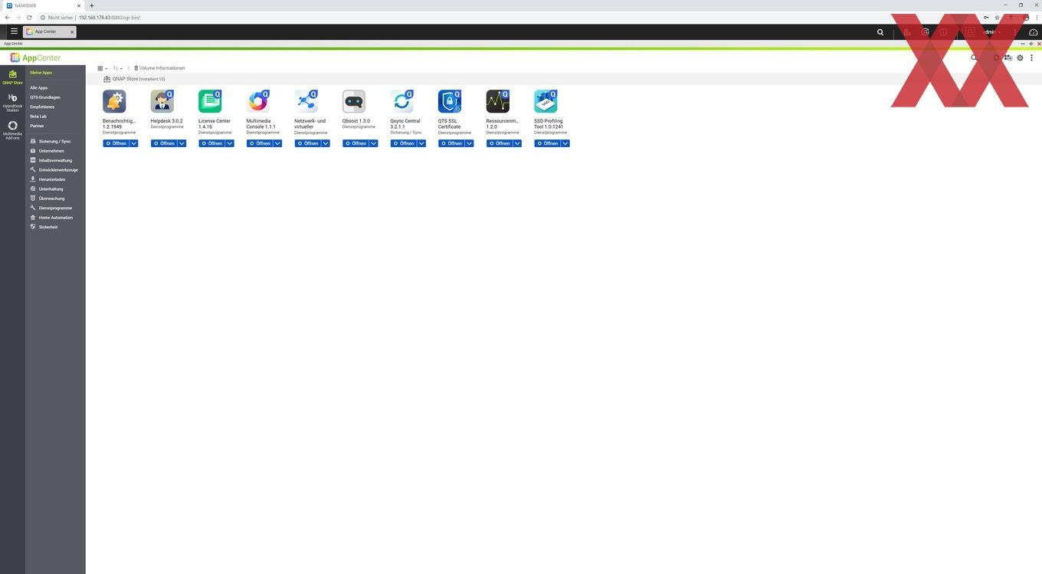This screenshot has width=1042, height=574.
Task: Click the License Center app icon
Action: click(x=210, y=101)
